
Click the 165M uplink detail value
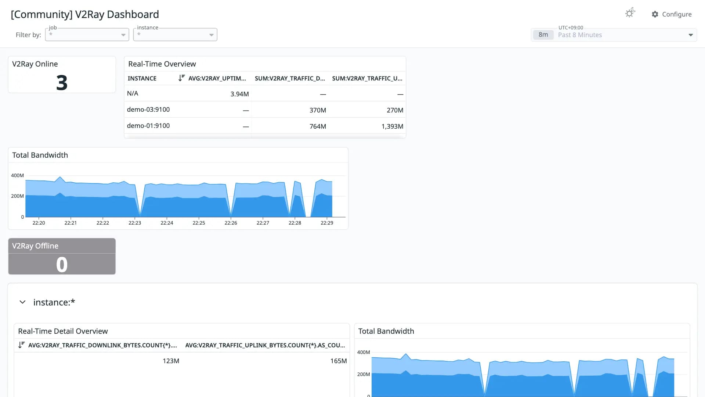point(338,361)
